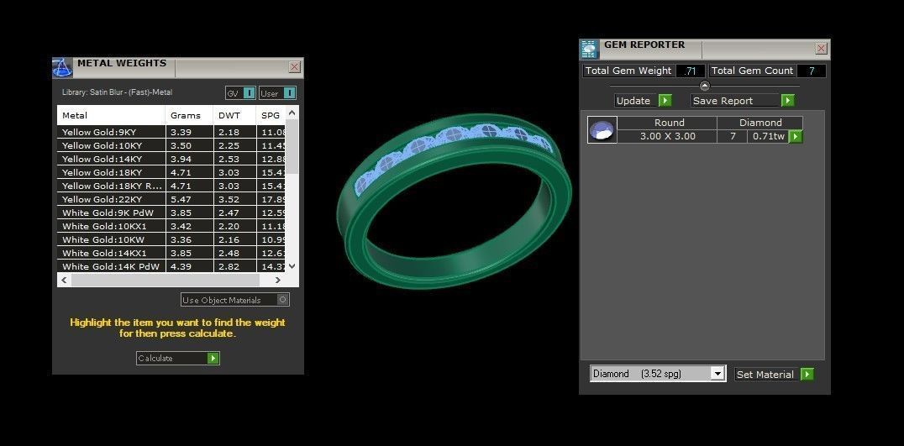904x446 pixels.
Task: Click the round gem thumbnail in Gem Reporter
Action: pos(602,129)
